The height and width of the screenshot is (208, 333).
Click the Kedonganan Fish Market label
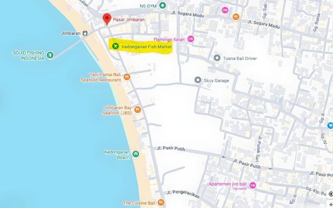[147, 47]
